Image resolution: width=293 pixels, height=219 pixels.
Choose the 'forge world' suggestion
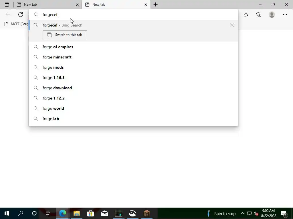(133, 108)
